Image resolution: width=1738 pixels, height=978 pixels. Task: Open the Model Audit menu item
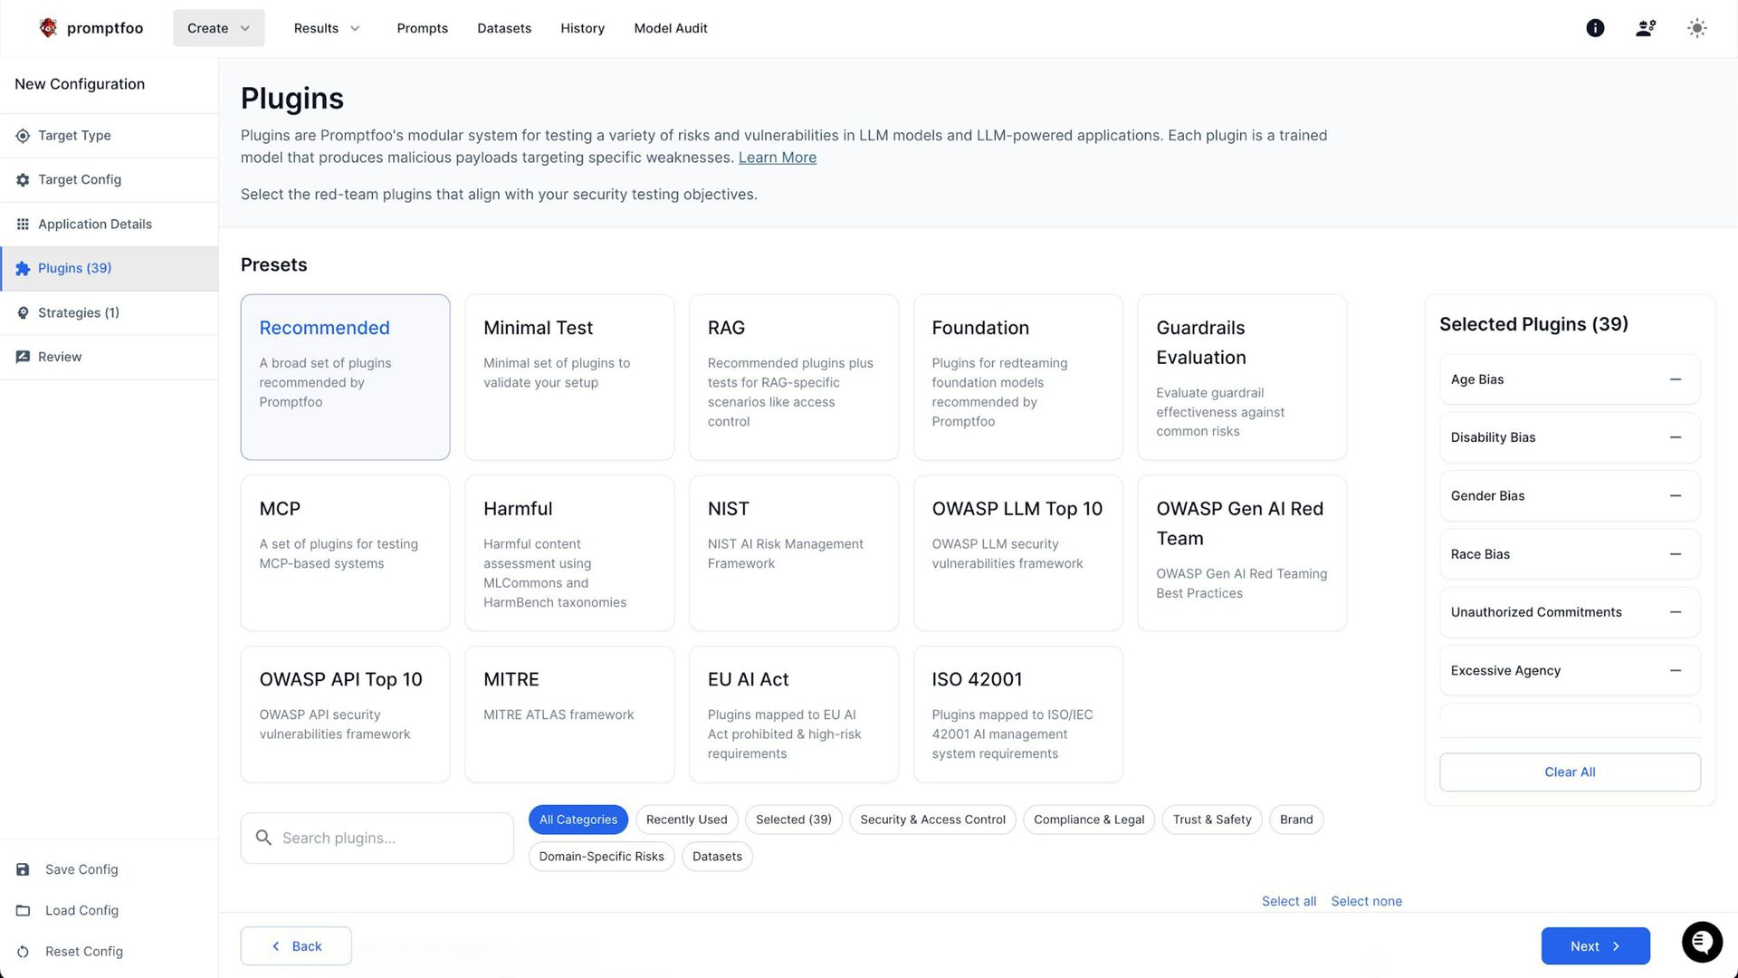[671, 28]
